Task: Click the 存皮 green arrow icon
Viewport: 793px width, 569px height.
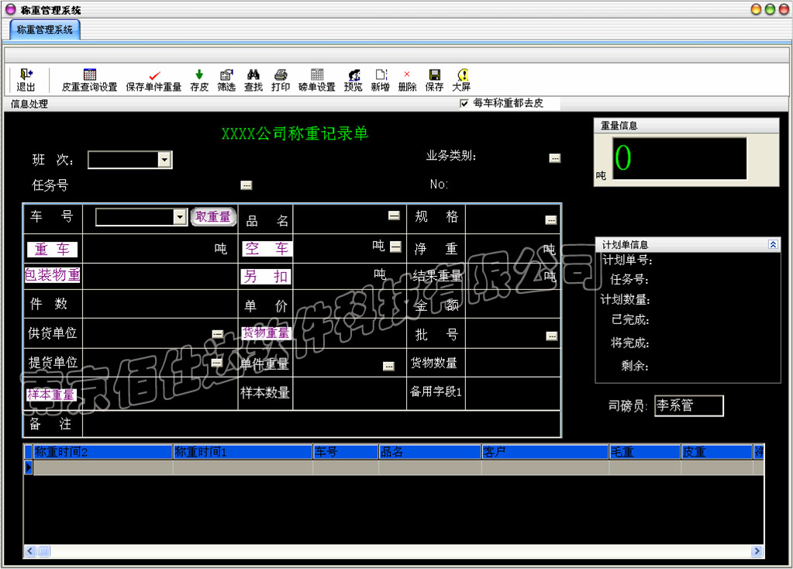Action: pos(199,80)
